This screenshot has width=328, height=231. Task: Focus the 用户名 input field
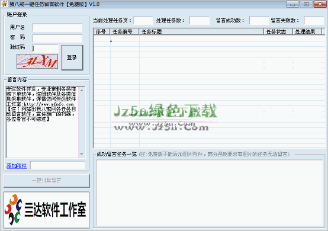(57, 27)
